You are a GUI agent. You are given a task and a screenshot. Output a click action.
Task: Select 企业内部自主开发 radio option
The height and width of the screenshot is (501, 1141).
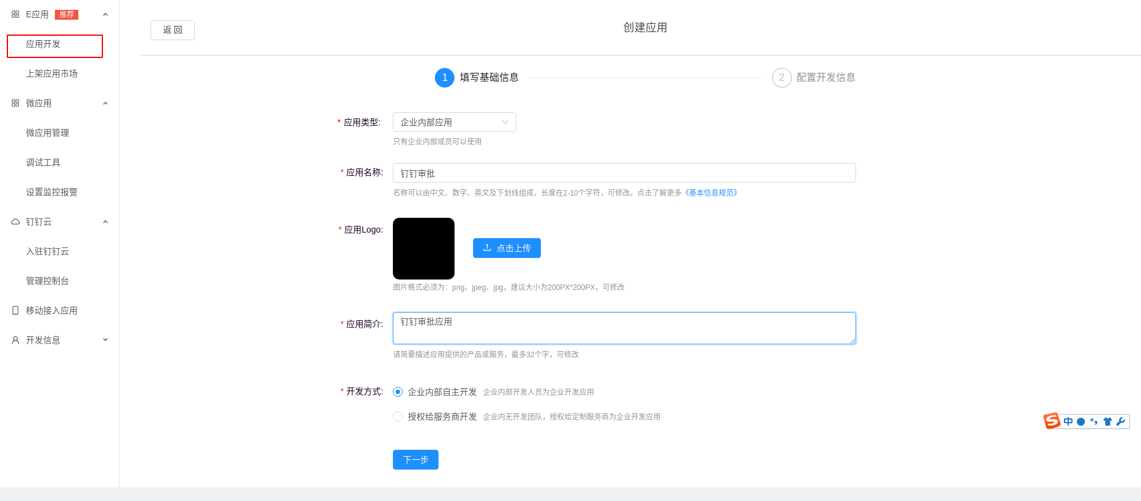click(398, 392)
